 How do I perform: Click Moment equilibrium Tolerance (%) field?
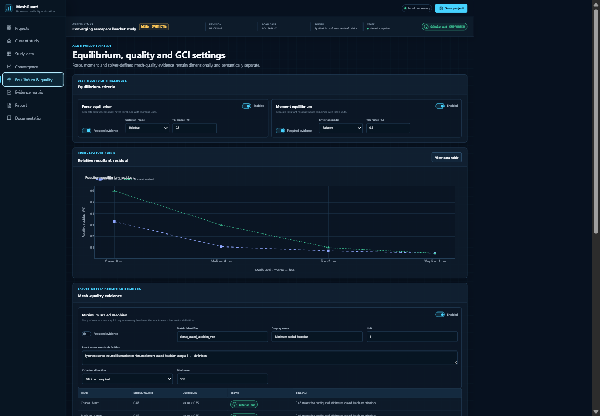[x=388, y=128]
